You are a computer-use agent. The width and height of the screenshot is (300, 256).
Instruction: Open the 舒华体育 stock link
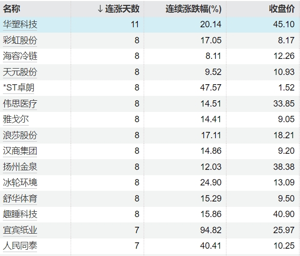(20, 199)
